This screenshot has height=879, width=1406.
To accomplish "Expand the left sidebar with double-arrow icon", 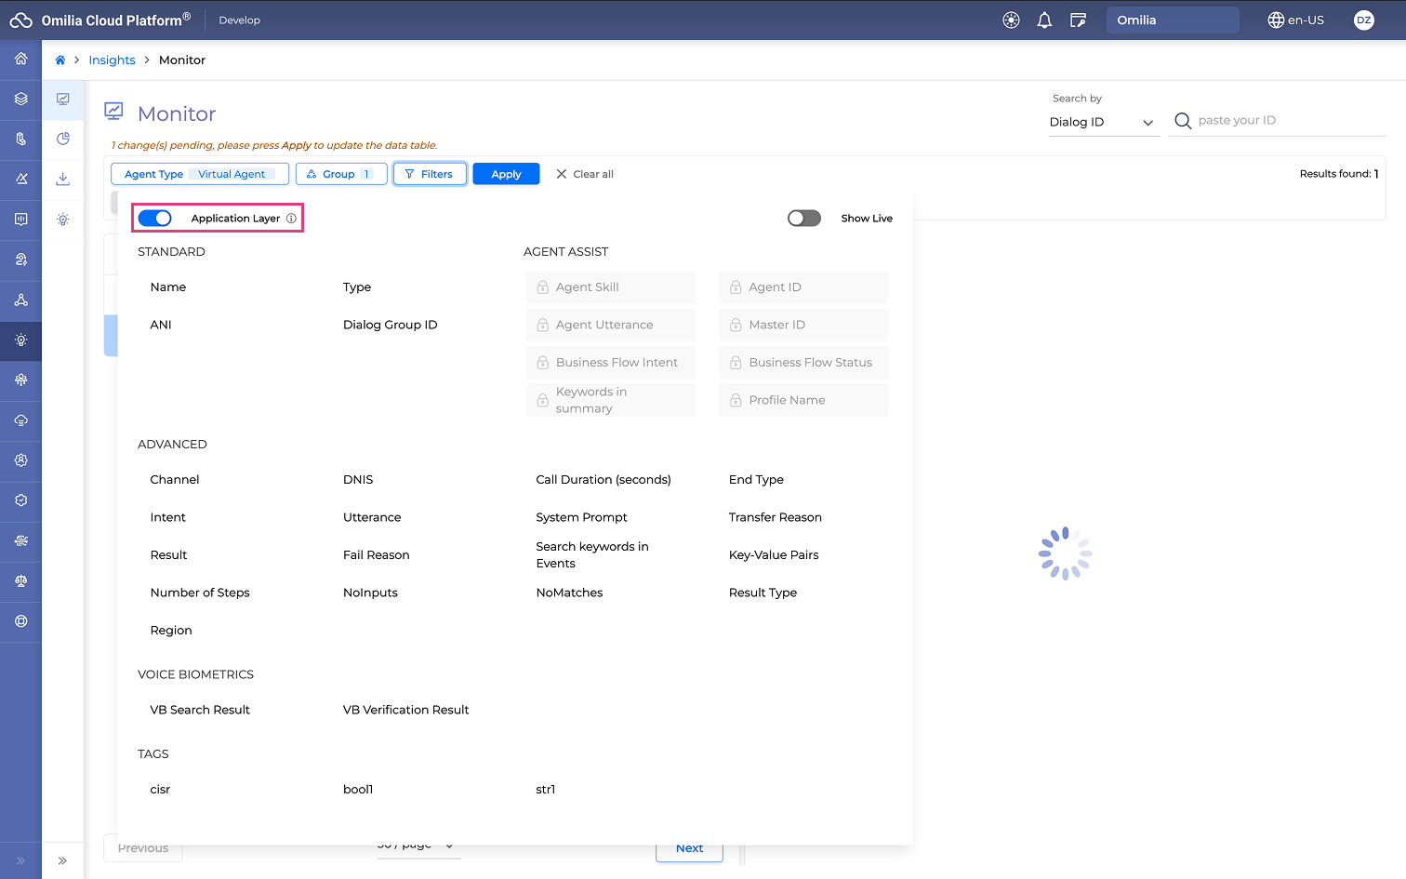I will [20, 860].
